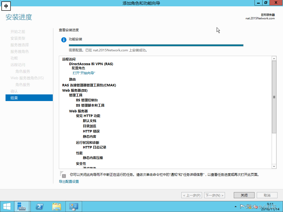283x212 pixels.
Task: Click the results list scrollbar thumb
Action: [x=274, y=97]
